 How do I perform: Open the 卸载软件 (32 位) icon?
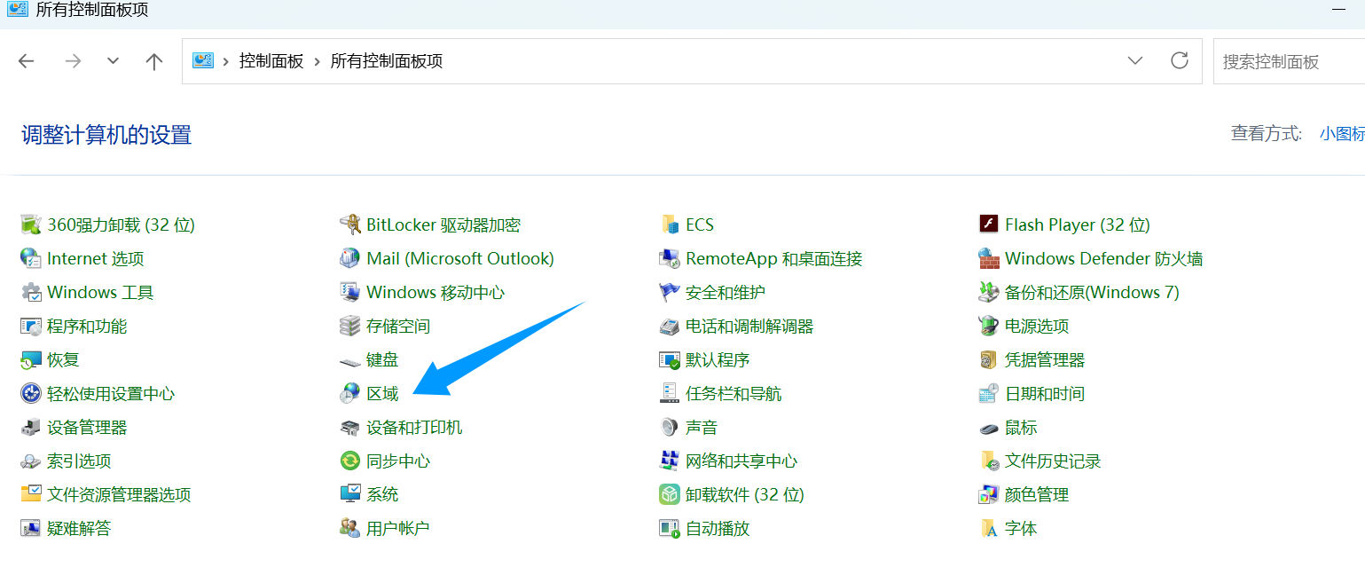(670, 494)
